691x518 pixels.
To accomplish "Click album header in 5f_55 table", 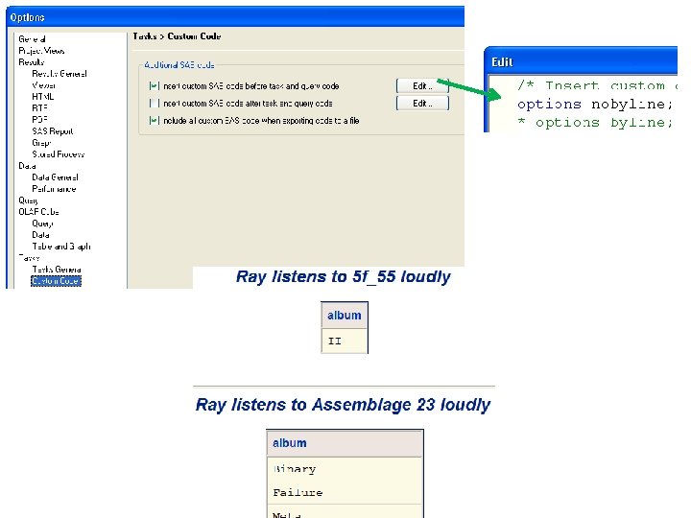I will (x=345, y=316).
